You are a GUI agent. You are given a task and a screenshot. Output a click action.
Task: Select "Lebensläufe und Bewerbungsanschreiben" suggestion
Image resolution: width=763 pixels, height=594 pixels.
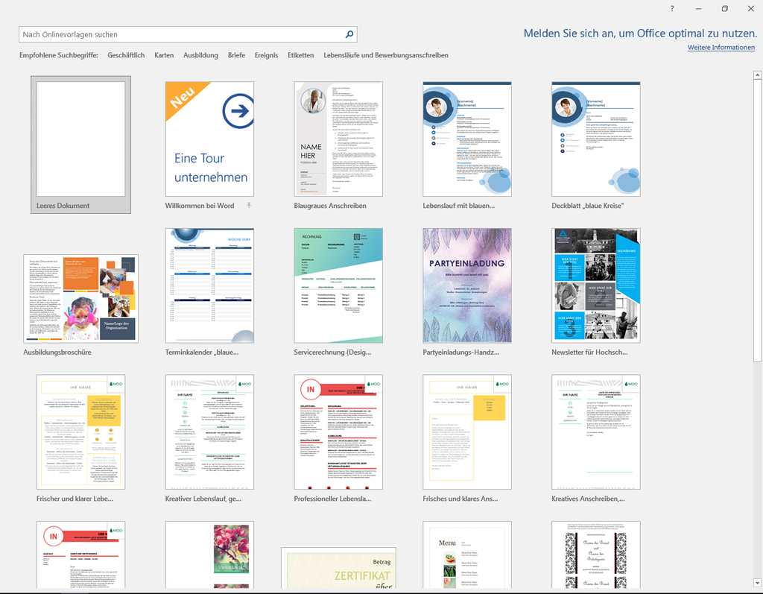click(385, 55)
